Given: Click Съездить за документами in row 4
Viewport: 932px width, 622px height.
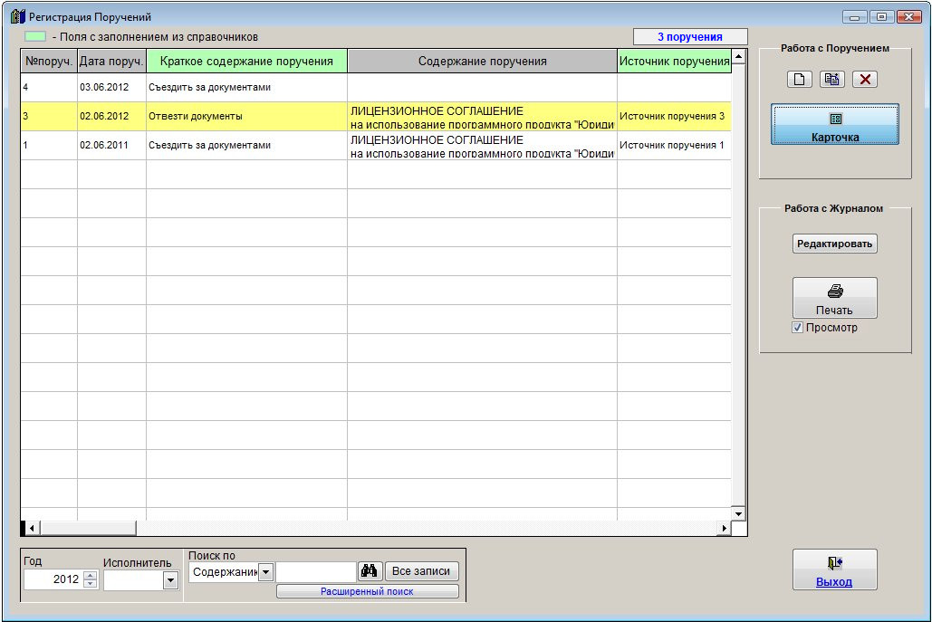Looking at the screenshot, I should (246, 87).
